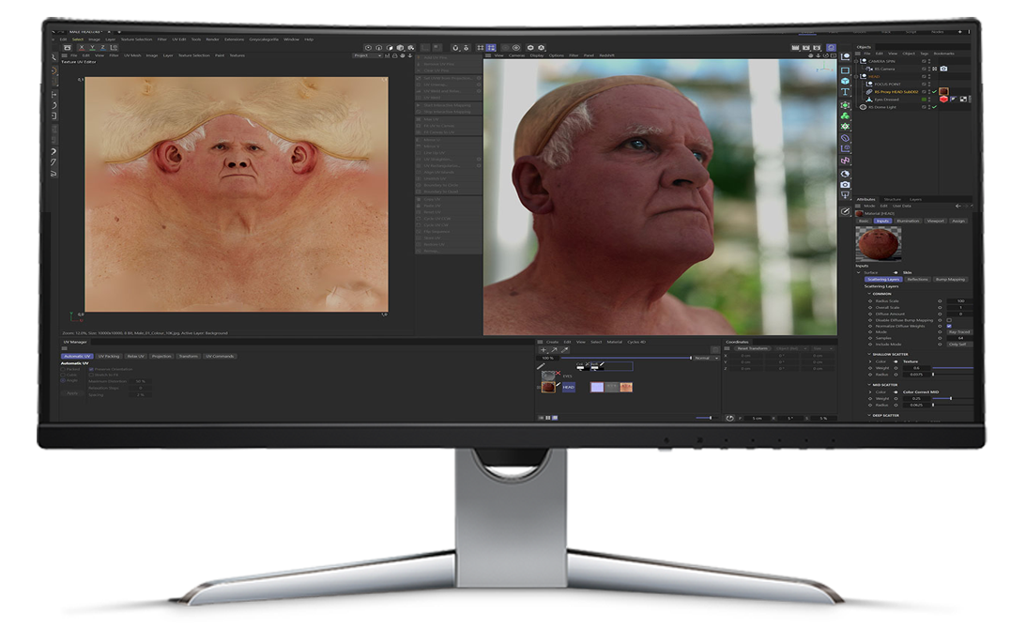The image size is (1026, 629).
Task: Open the Include Mode dropdown
Action: click(960, 345)
